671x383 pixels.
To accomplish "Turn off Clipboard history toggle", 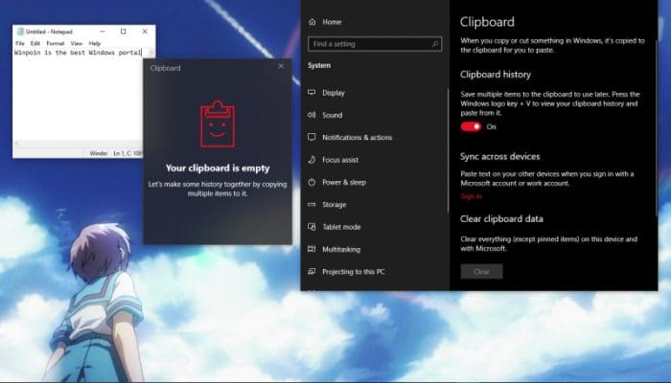I will click(470, 126).
